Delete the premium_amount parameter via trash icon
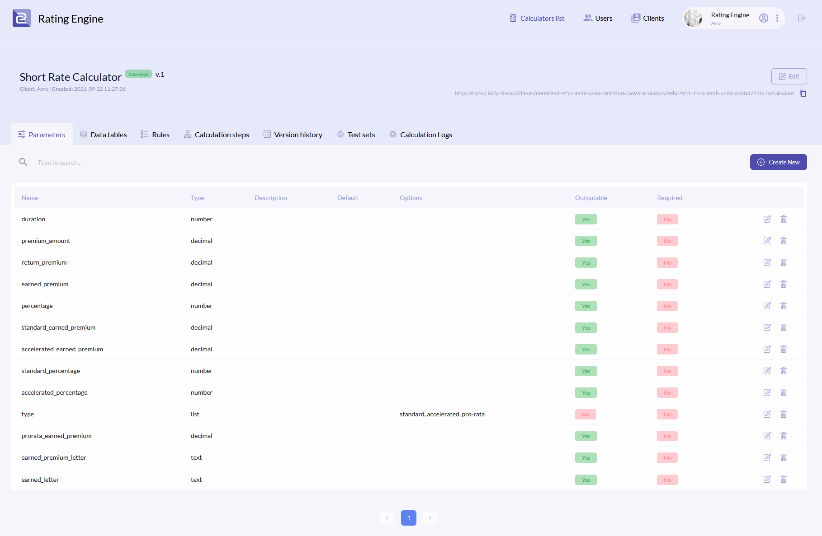Viewport: 822px width, 536px height. coord(783,241)
